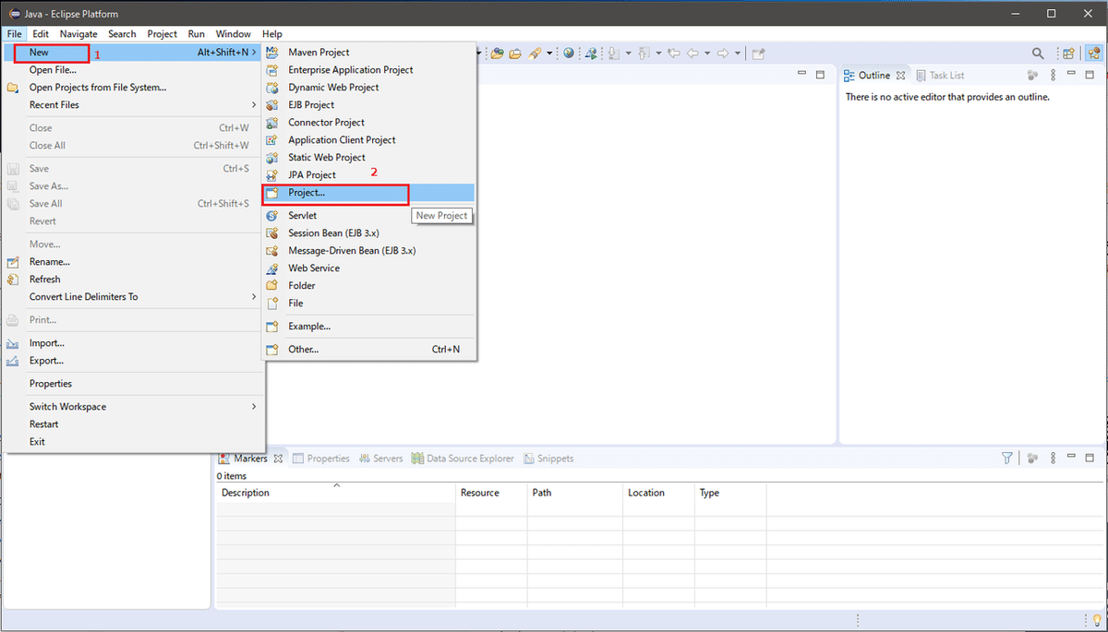The image size is (1108, 632).
Task: Expand the Switch Workspace submenu
Action: 254,406
